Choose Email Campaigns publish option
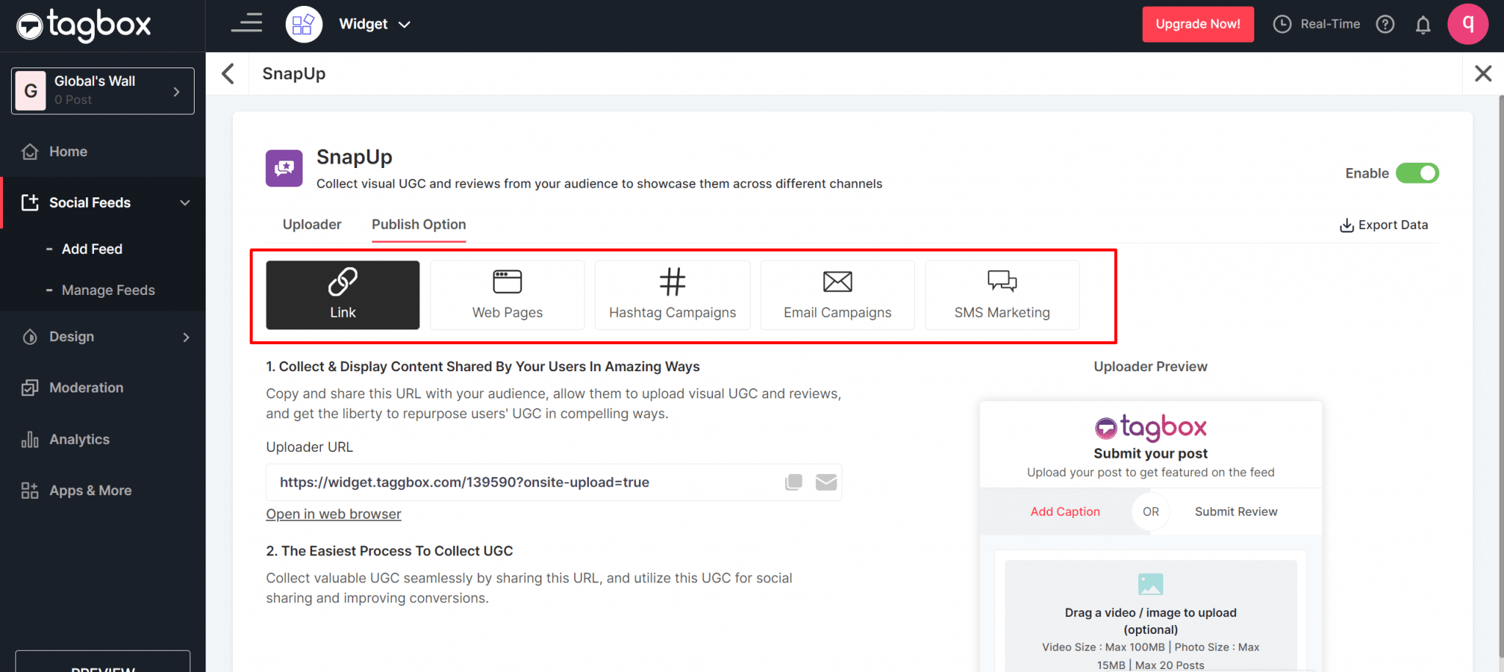The image size is (1504, 672). (x=837, y=295)
